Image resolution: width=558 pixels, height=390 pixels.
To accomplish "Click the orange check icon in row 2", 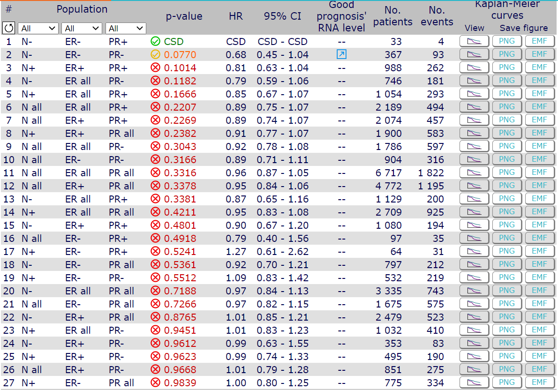I will pyautogui.click(x=156, y=54).
